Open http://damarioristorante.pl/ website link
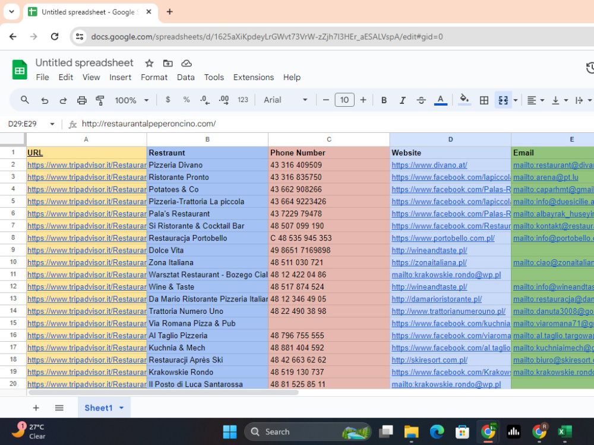The height and width of the screenshot is (445, 594). pos(437,299)
